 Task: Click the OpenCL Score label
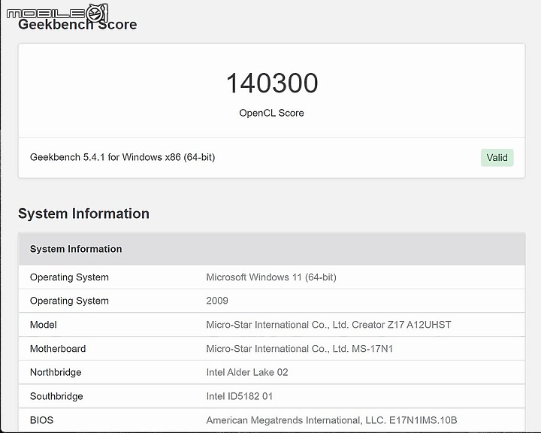point(271,114)
